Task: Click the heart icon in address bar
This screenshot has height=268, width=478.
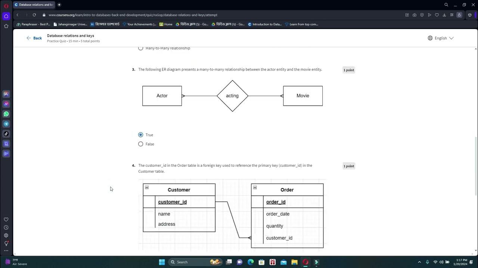Action: [437, 15]
